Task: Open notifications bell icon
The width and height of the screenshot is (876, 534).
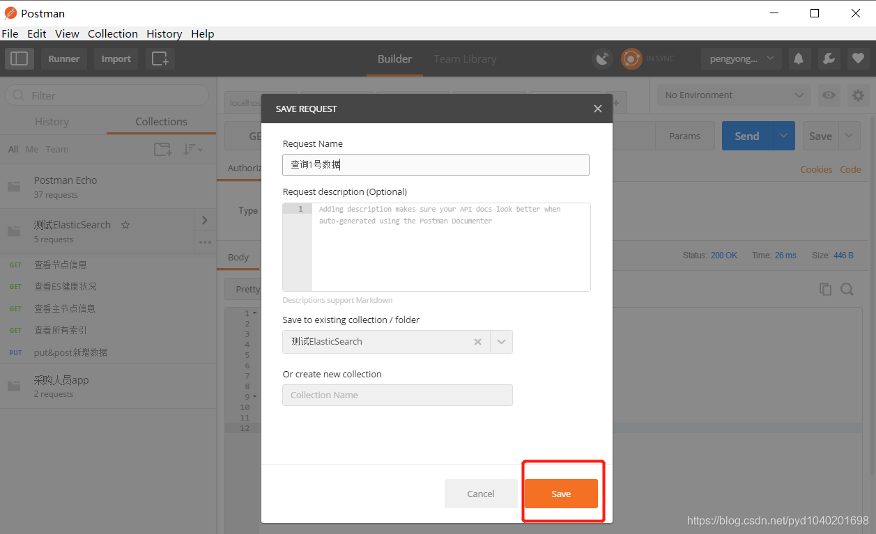Action: tap(799, 59)
